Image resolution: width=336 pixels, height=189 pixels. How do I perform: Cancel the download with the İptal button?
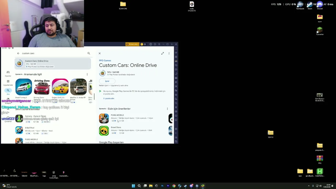tap(107, 81)
